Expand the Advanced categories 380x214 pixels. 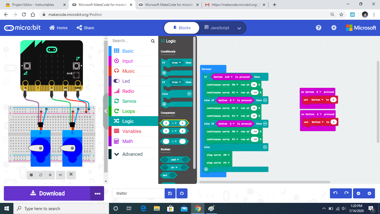point(133,154)
